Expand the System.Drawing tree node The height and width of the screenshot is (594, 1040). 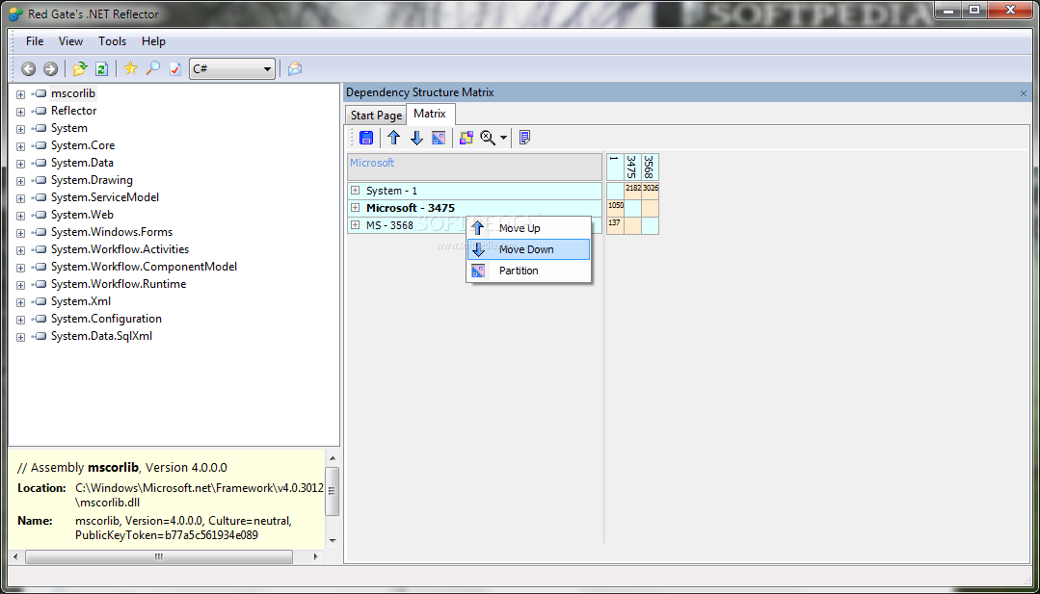[x=20, y=181]
